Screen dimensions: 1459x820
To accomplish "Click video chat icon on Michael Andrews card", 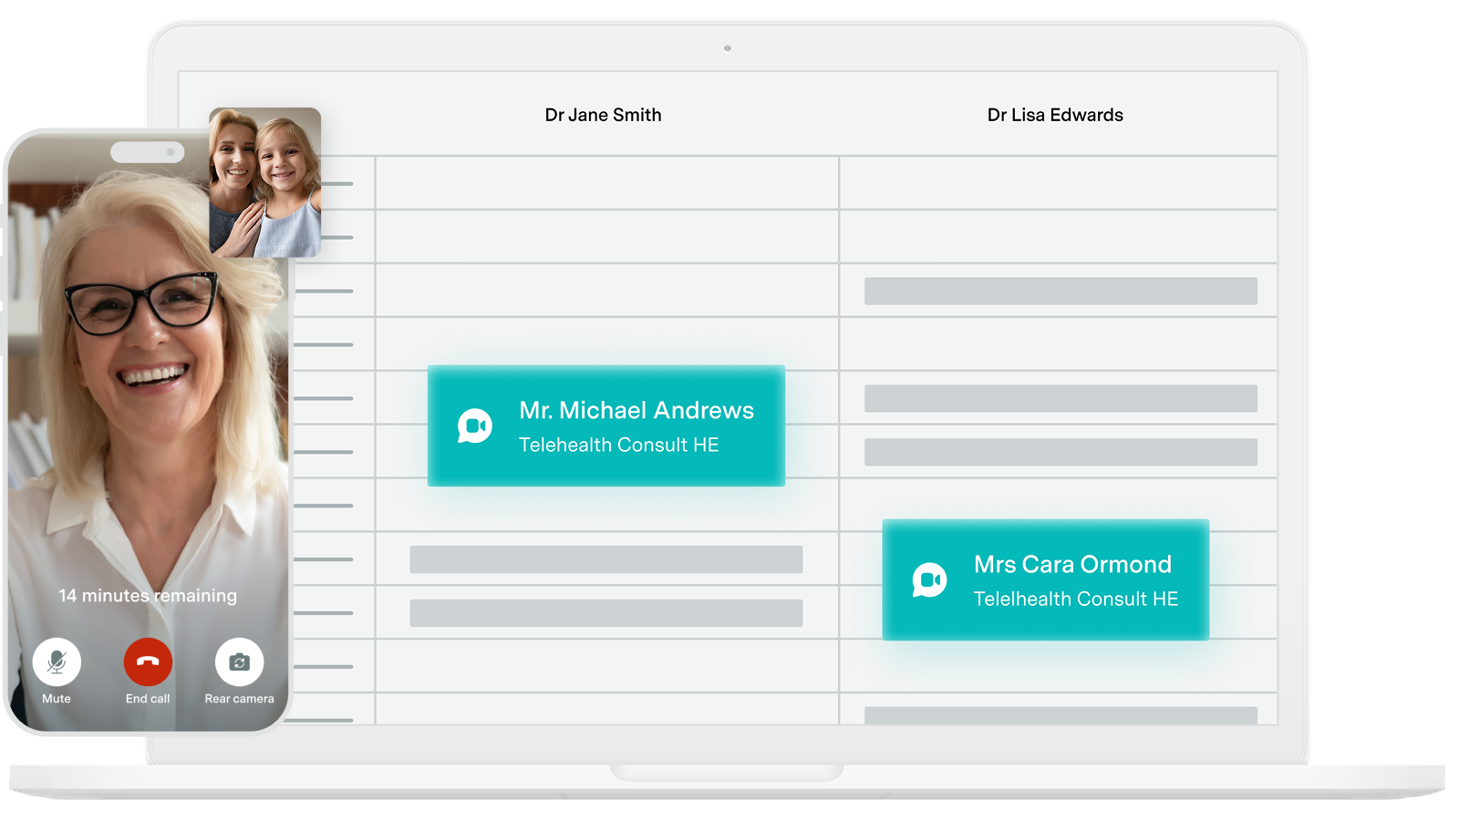I will 475,425.
